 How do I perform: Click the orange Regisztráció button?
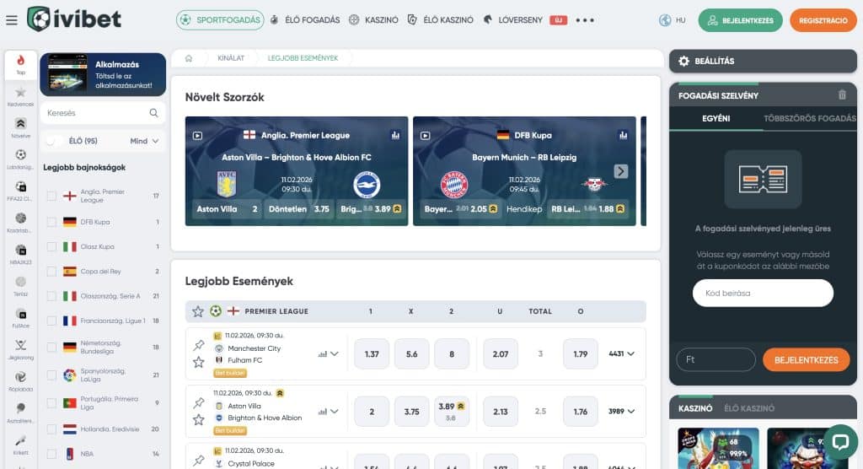coord(823,20)
